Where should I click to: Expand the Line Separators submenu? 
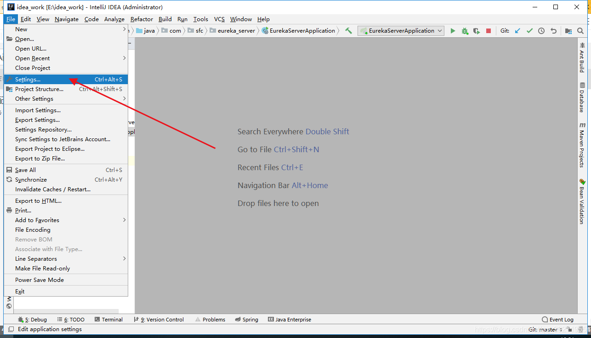(x=66, y=259)
